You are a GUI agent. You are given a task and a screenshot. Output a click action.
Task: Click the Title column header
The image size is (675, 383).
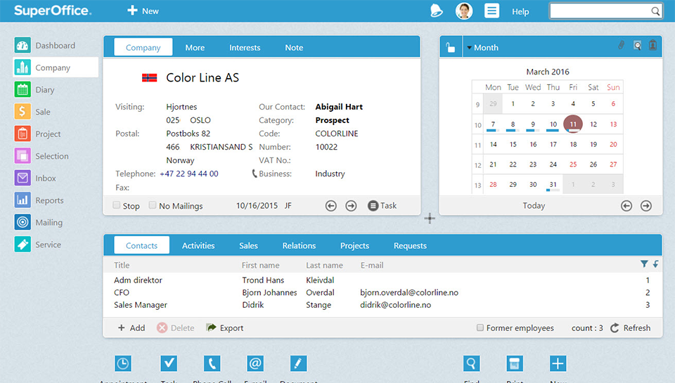point(122,265)
